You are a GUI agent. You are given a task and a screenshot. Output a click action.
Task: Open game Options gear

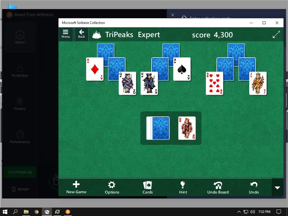tap(112, 187)
